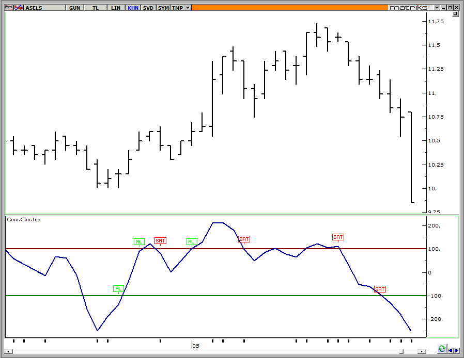464x358 pixels.
Task: Click the -200, indicator axis label
Action: [x=435, y=319]
